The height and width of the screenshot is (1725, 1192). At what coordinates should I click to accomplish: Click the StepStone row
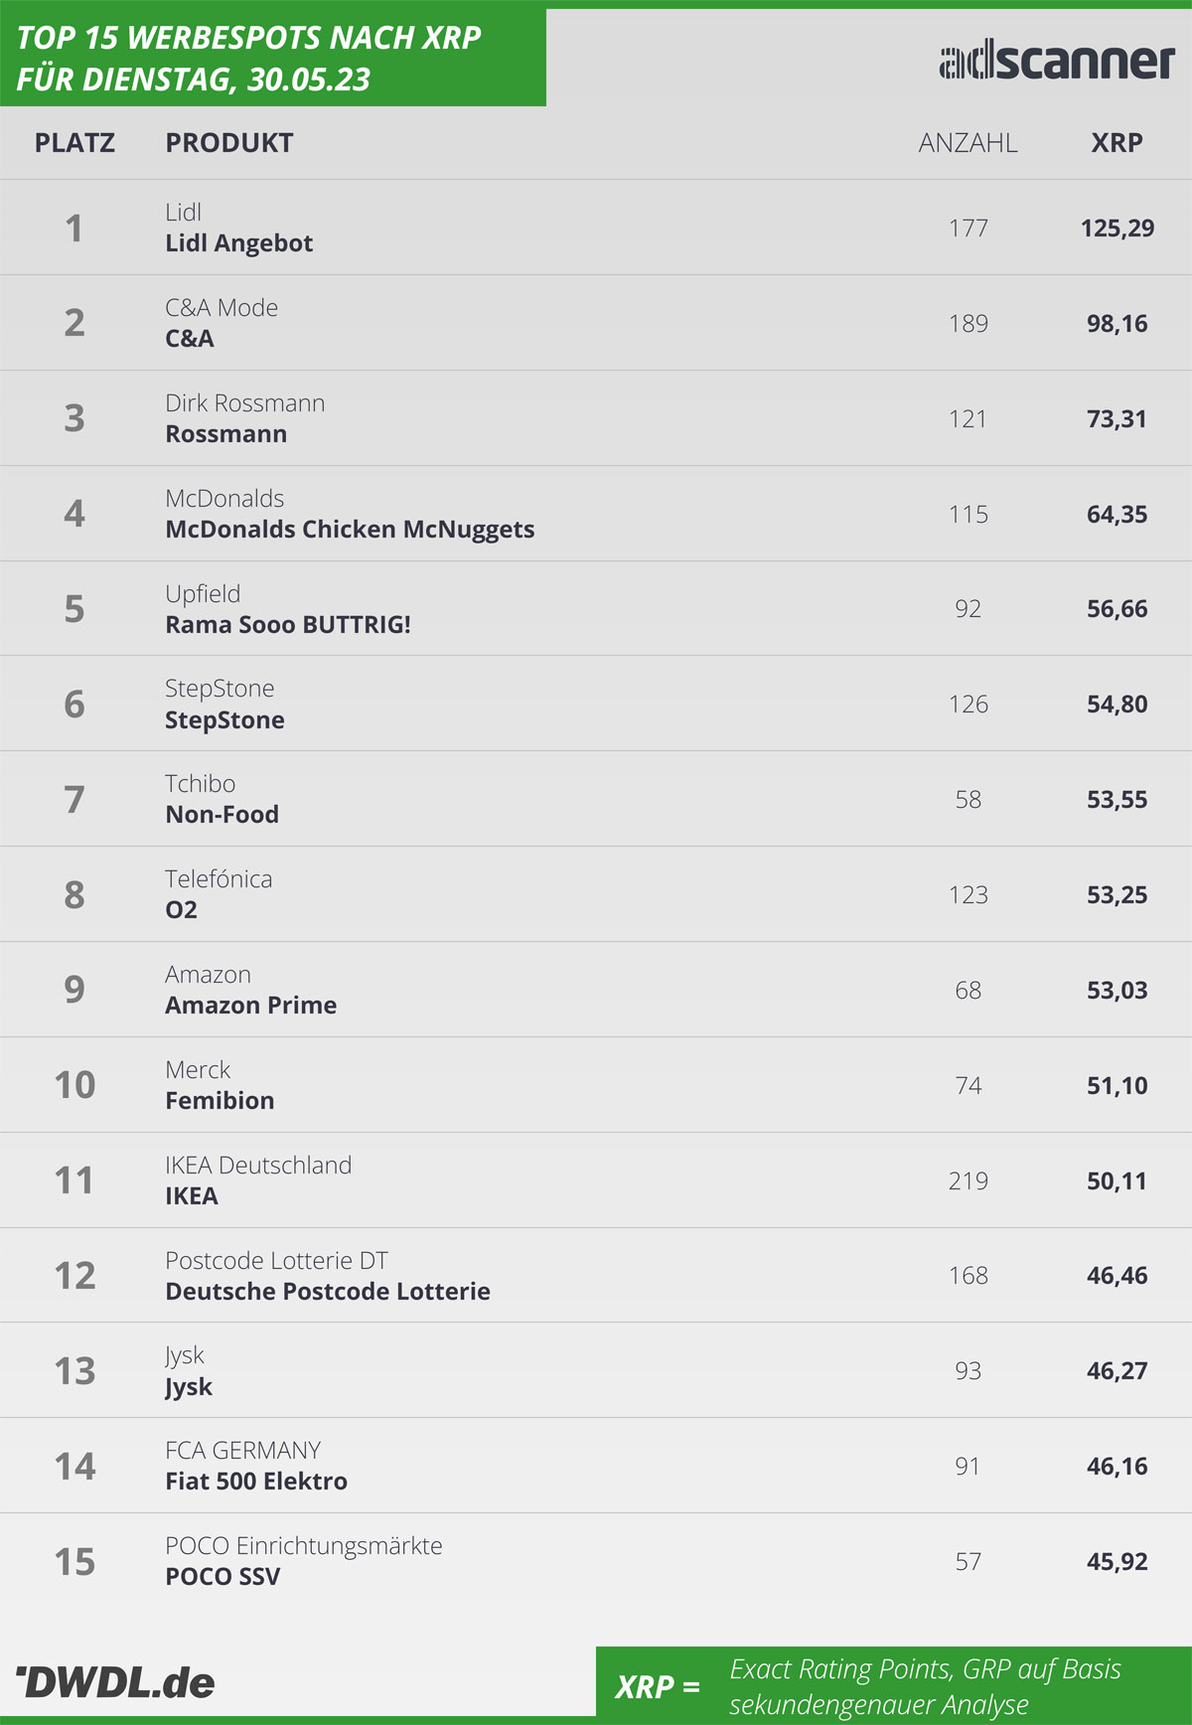596,704
